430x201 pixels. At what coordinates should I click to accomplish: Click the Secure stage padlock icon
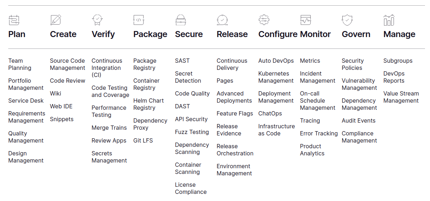click(x=181, y=20)
